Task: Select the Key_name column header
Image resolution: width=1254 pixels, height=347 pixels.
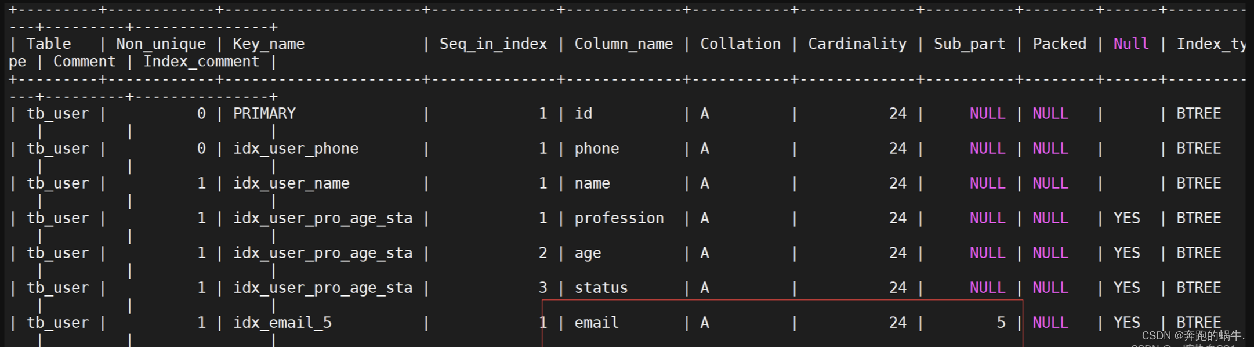Action: click(x=269, y=44)
